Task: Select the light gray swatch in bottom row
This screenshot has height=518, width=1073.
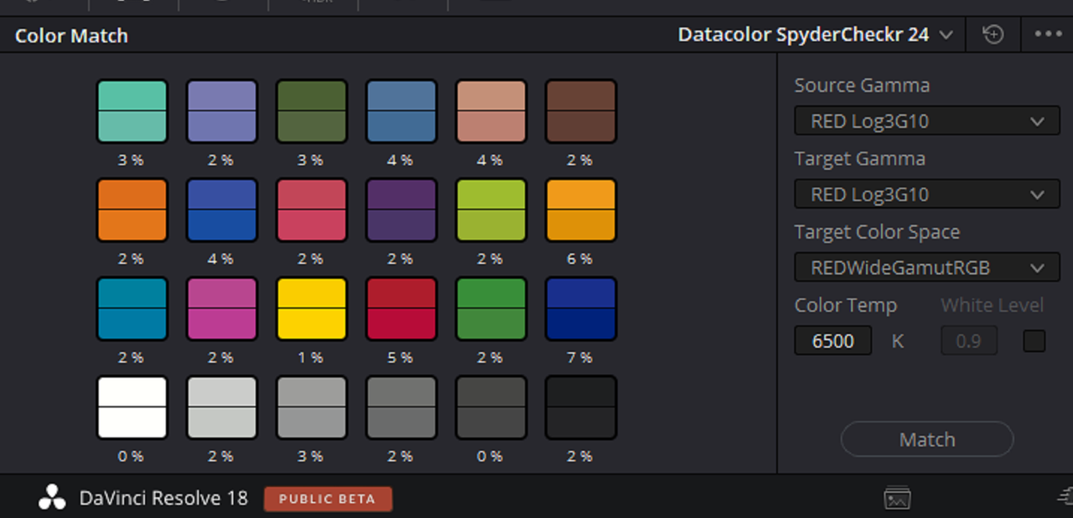Action: [x=221, y=408]
